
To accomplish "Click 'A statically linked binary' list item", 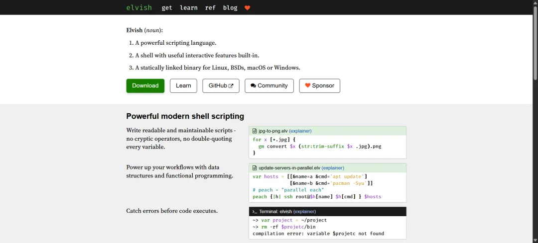I will pos(218,68).
